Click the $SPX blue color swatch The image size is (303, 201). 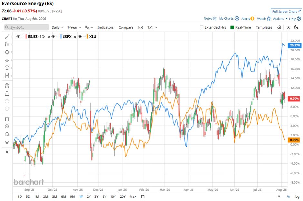pyautogui.click(x=61, y=36)
